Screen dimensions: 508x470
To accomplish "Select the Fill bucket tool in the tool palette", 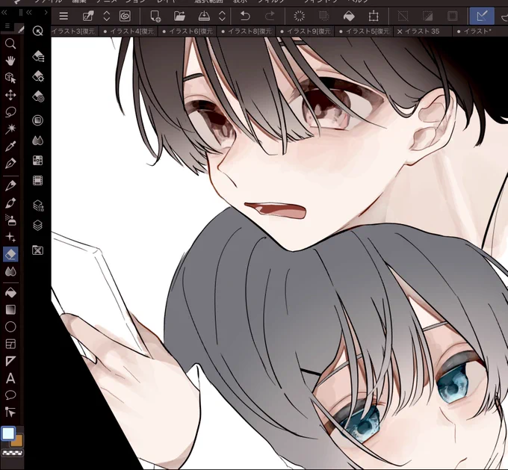I will point(10,293).
